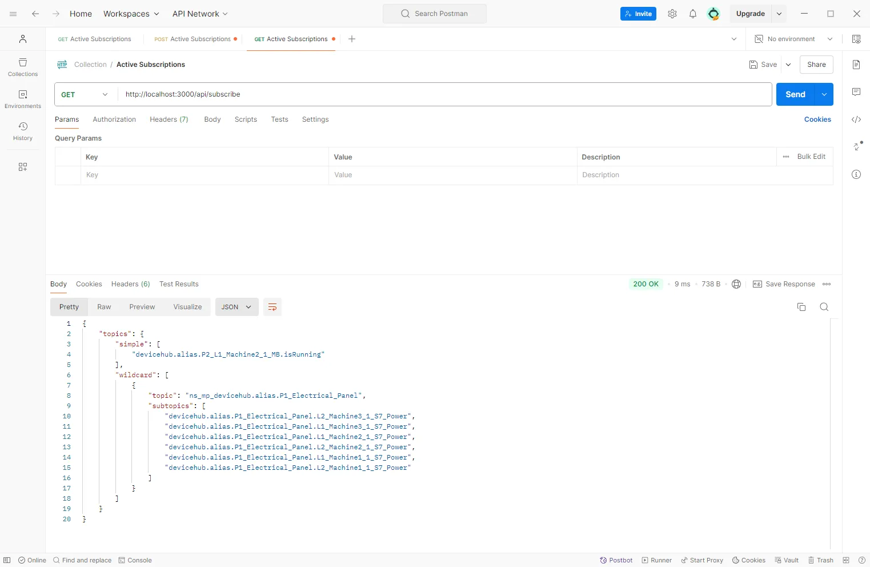Open the request info icon
870x567 pixels.
click(x=856, y=174)
